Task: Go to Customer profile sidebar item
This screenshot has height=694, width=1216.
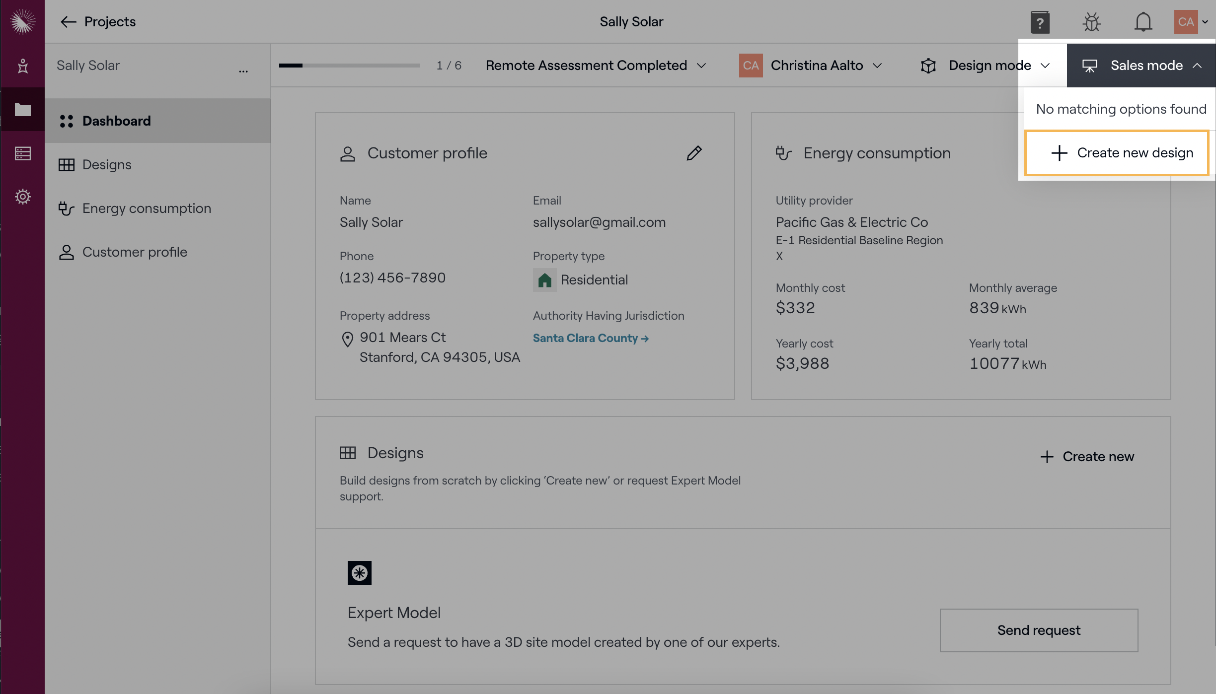Action: click(135, 252)
